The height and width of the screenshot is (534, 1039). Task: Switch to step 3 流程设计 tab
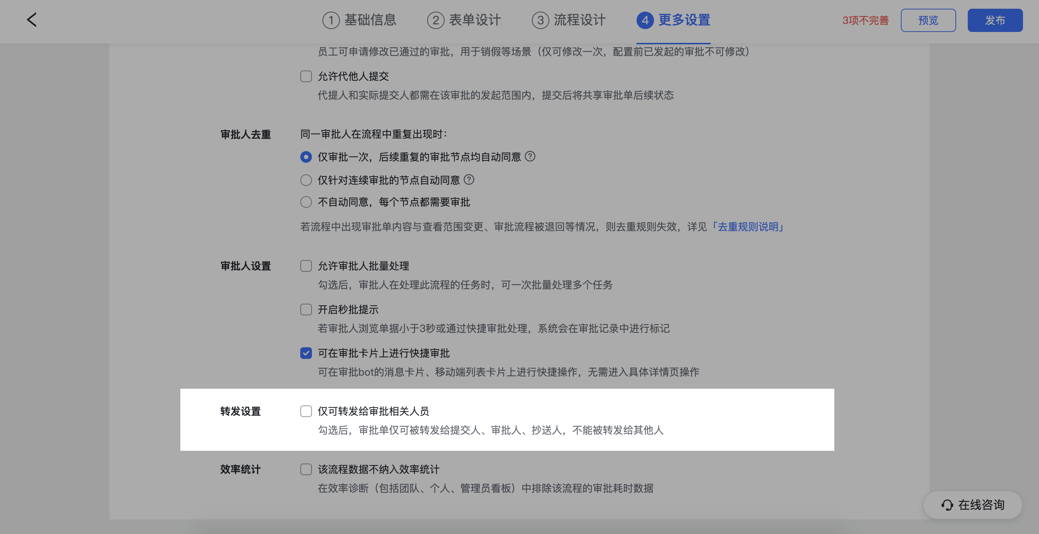569,20
